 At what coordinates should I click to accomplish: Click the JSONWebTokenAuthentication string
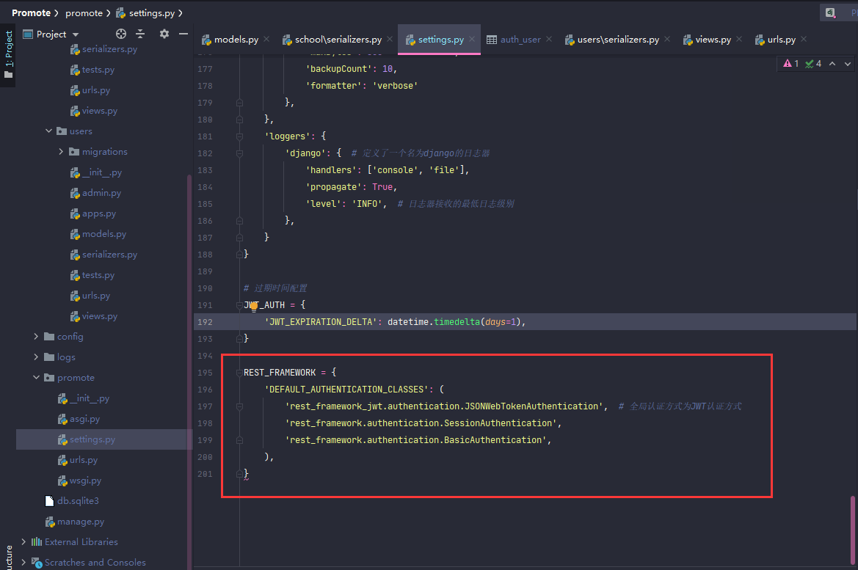pyautogui.click(x=444, y=406)
